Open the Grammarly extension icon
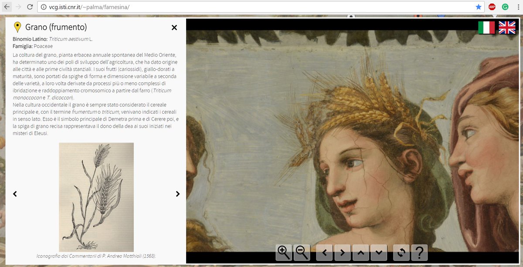Screen dimensions: 523x267 coord(505,7)
